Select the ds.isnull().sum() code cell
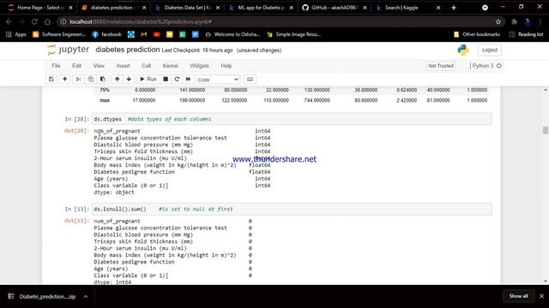The width and height of the screenshot is (549, 308). tap(292, 209)
